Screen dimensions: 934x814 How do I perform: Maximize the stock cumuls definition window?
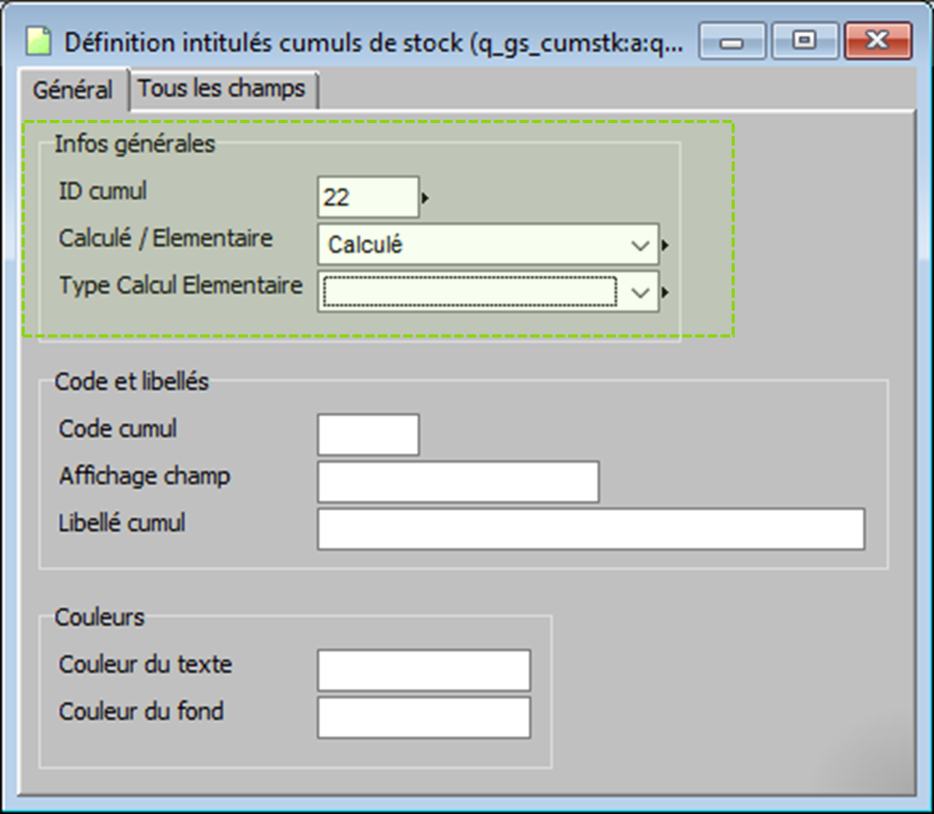tap(805, 42)
